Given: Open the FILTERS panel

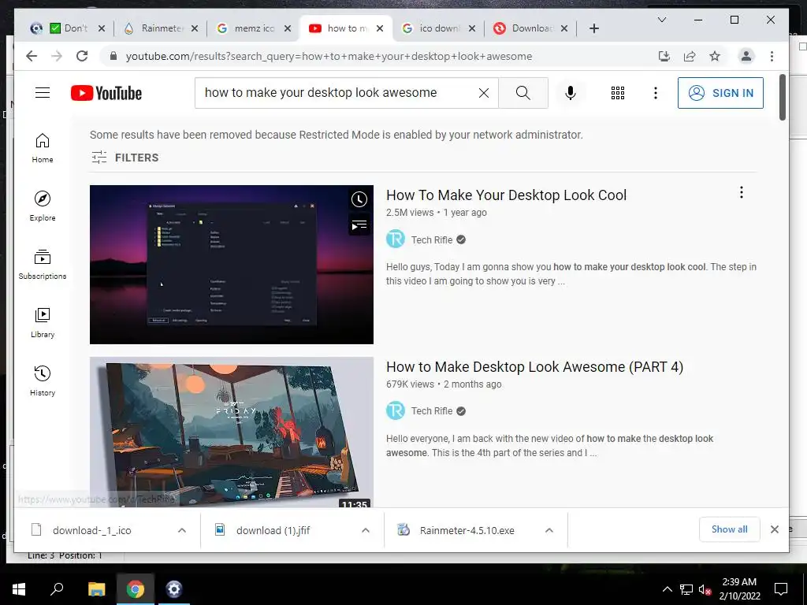Looking at the screenshot, I should click(x=125, y=158).
